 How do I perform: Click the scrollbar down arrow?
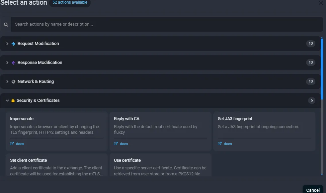pos(322,175)
